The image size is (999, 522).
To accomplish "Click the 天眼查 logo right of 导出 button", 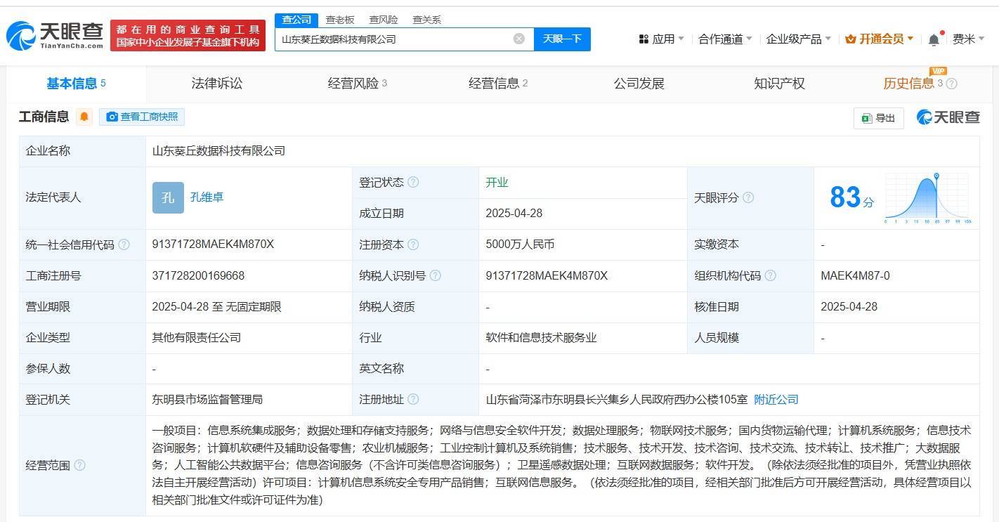I will coord(948,117).
